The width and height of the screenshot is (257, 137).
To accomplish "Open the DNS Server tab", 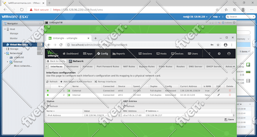I will pos(195,67).
